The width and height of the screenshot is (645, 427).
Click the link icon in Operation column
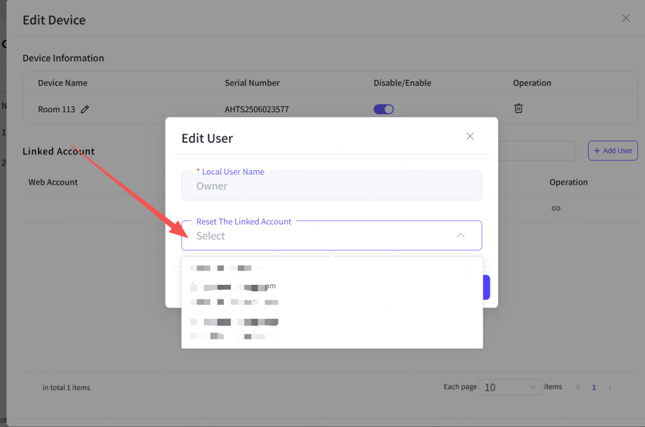pyautogui.click(x=556, y=209)
